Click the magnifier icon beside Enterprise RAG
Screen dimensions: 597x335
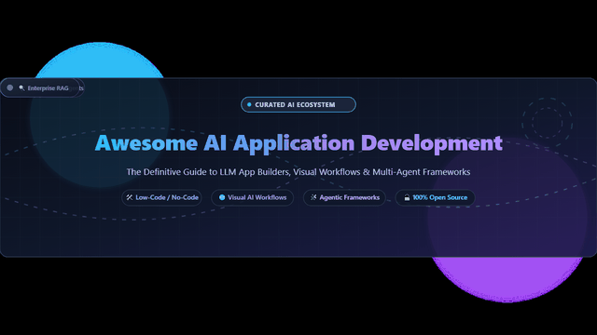(21, 88)
